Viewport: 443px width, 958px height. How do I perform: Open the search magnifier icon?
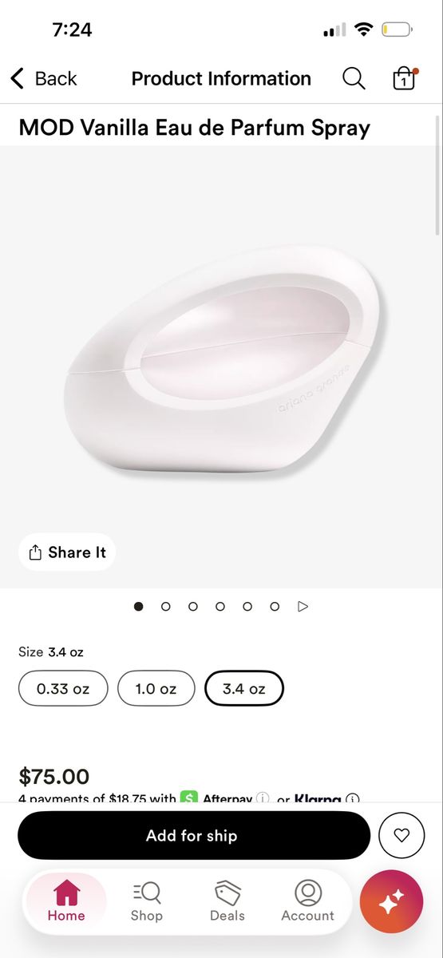point(354,78)
